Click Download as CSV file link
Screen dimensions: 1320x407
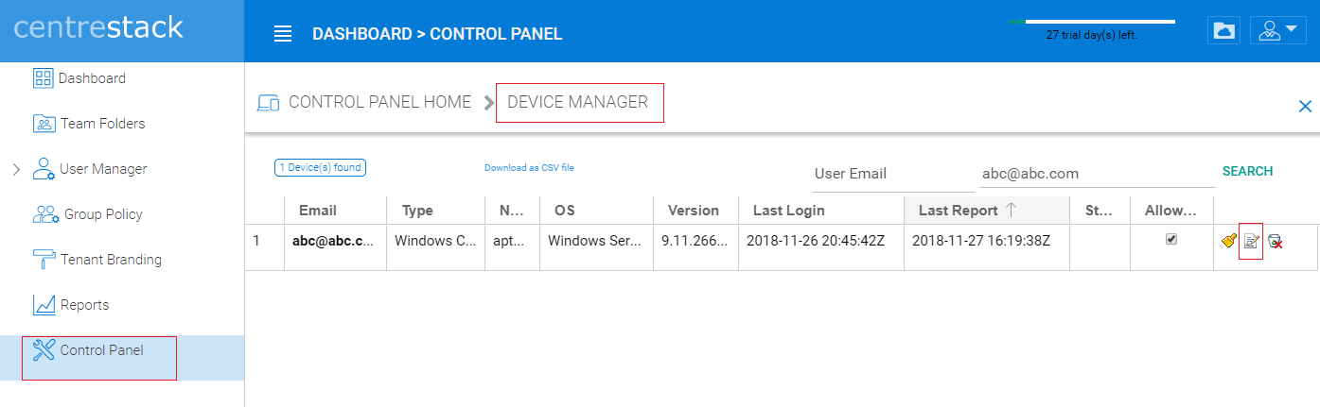coord(529,168)
